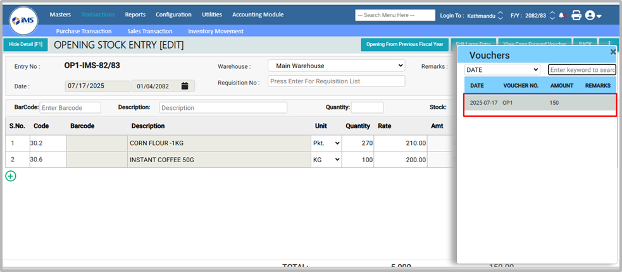Viewport: 622px width, 272px height.
Task: Switch to Sales Transaction tab
Action: (x=150, y=31)
